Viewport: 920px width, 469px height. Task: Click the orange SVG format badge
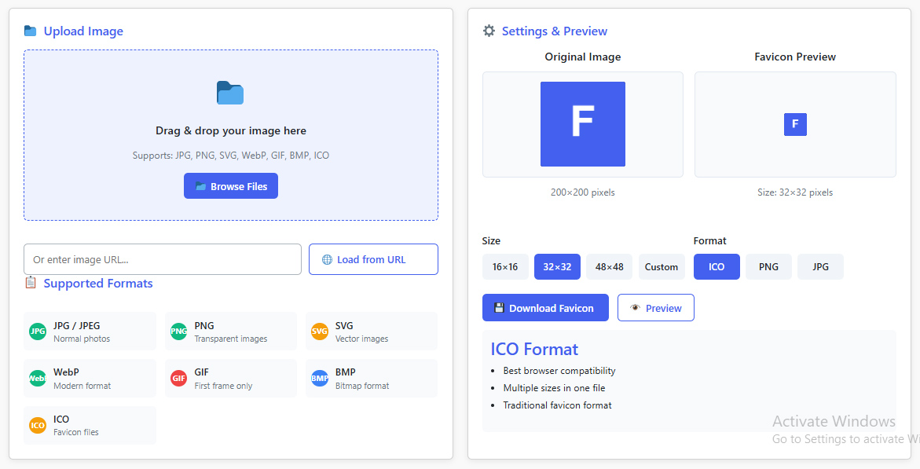click(319, 331)
